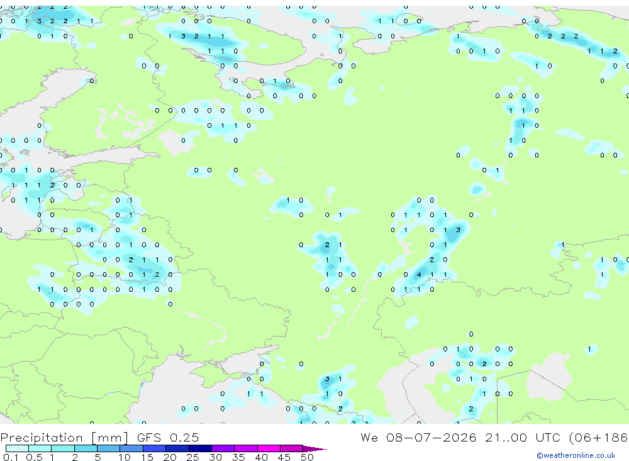Click the legend value "50"
The width and height of the screenshot is (629, 461).
coord(308,457)
